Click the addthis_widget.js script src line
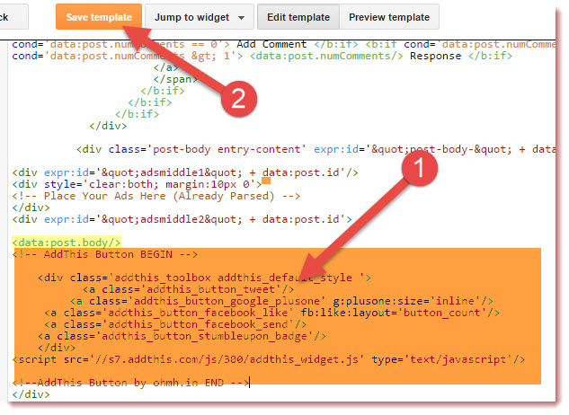 tap(269, 359)
